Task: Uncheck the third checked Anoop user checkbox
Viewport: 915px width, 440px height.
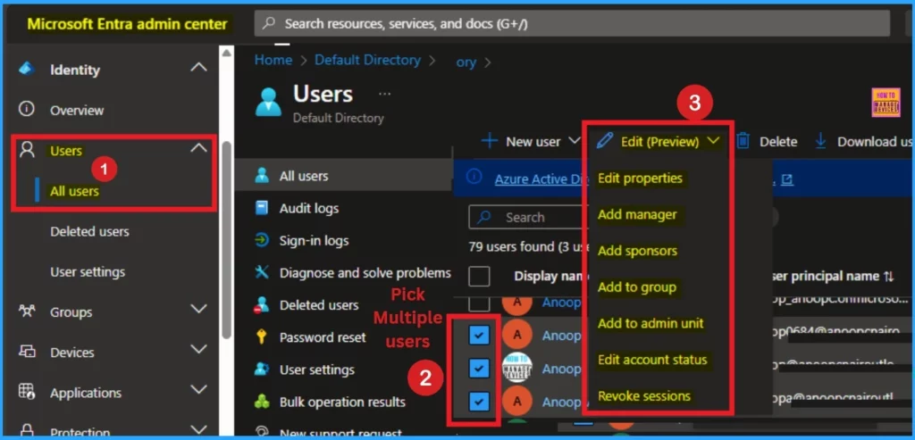Action: 479,401
